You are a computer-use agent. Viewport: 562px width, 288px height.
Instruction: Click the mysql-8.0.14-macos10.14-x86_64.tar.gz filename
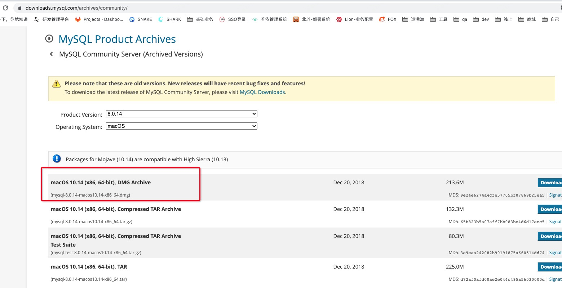pyautogui.click(x=92, y=222)
